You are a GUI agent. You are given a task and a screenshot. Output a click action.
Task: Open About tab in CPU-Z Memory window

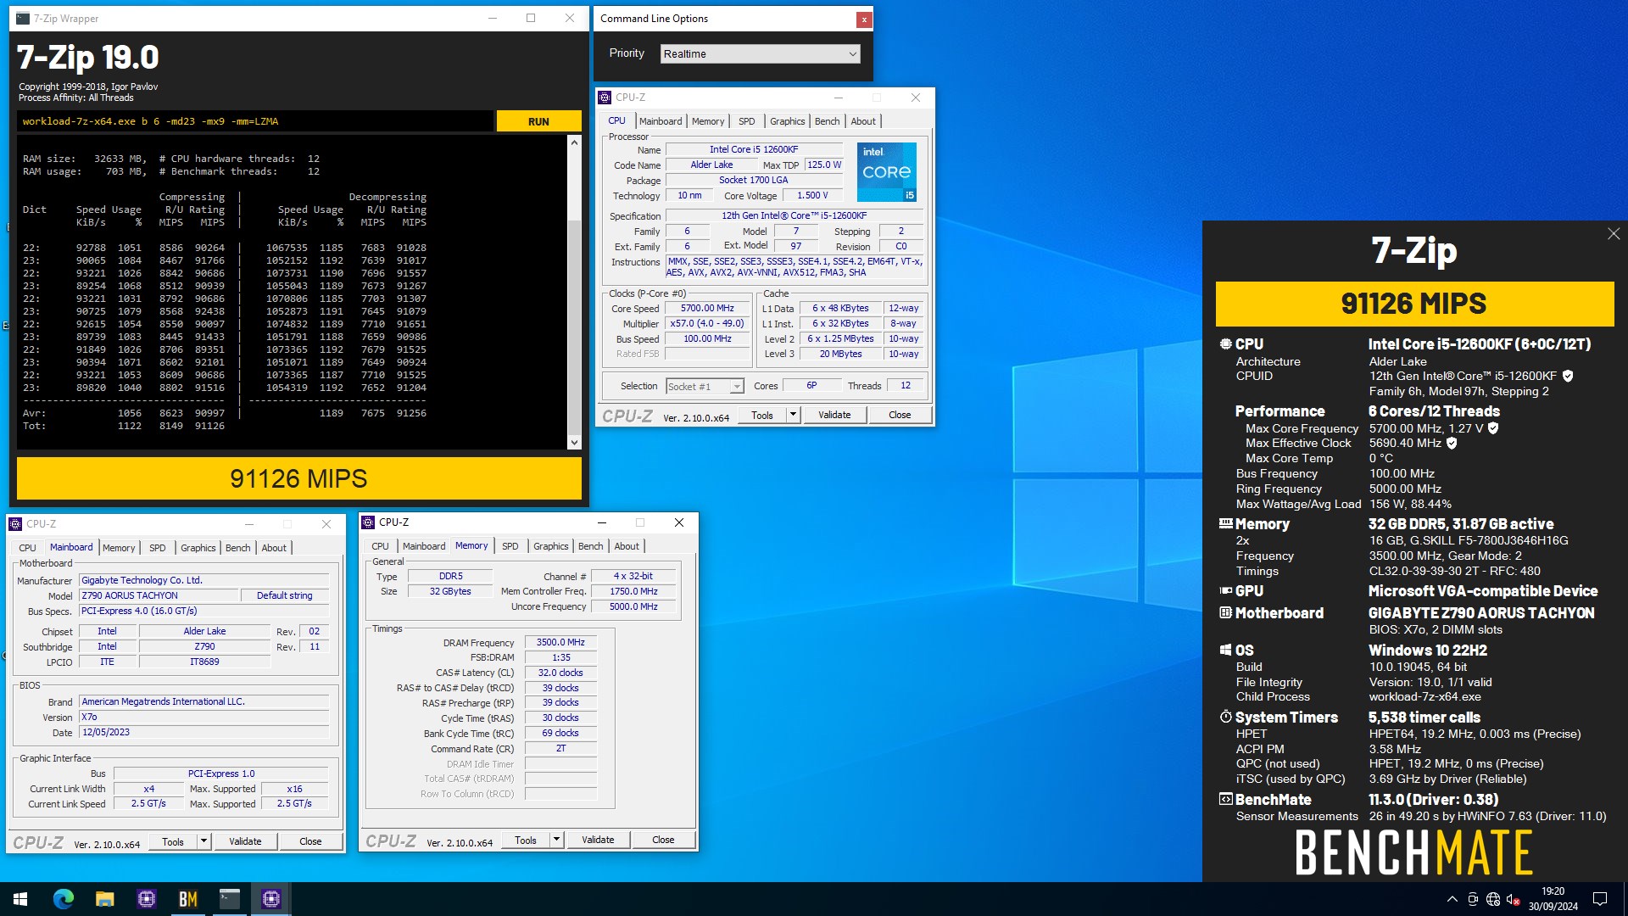(627, 546)
